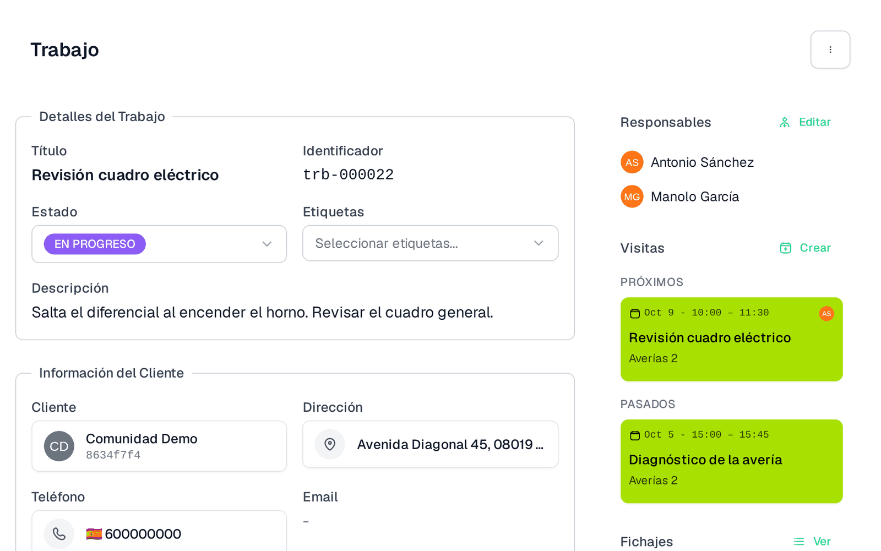Click the Oct 5 - 15:00 – 15:45 time text
The image size is (881, 551).
[706, 435]
